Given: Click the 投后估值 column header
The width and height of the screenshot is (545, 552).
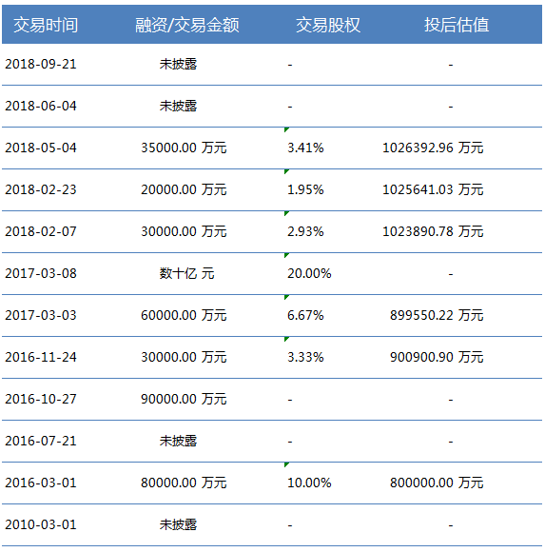Looking at the screenshot, I should pyautogui.click(x=457, y=25).
